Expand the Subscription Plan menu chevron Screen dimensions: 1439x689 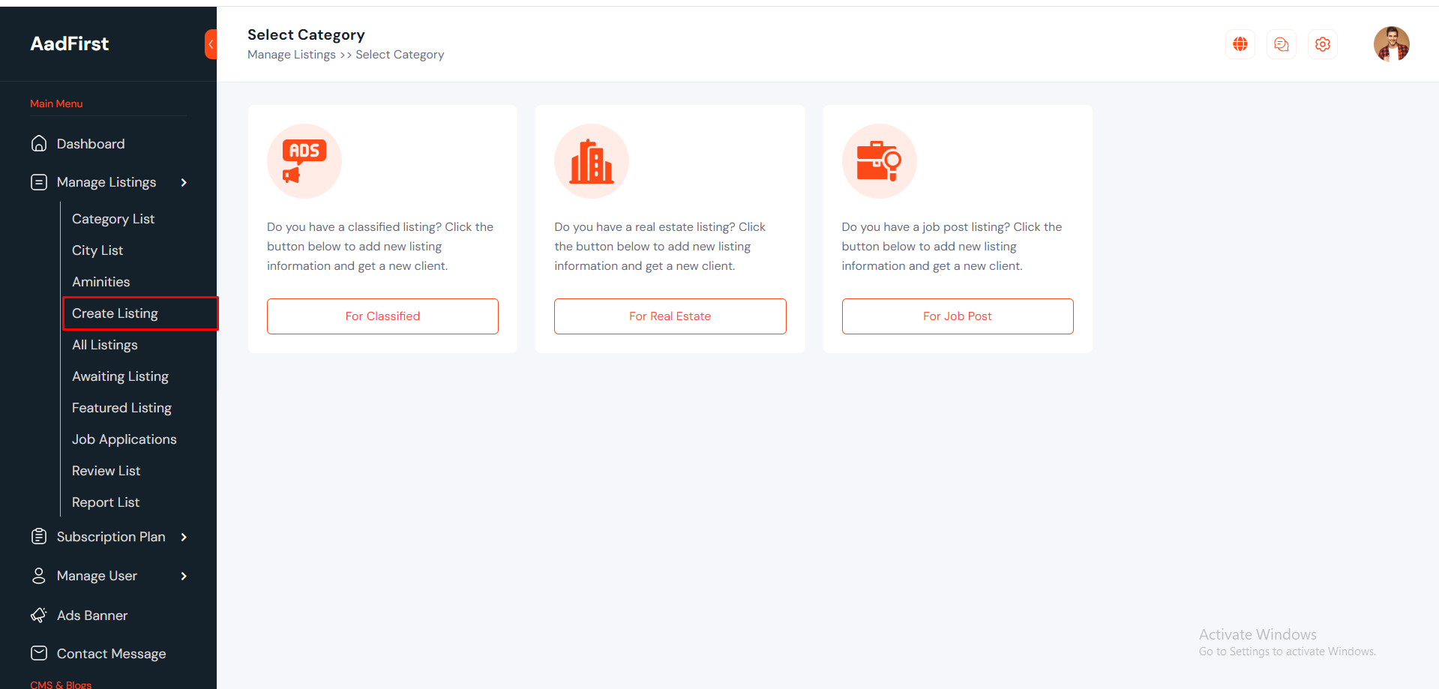(184, 537)
